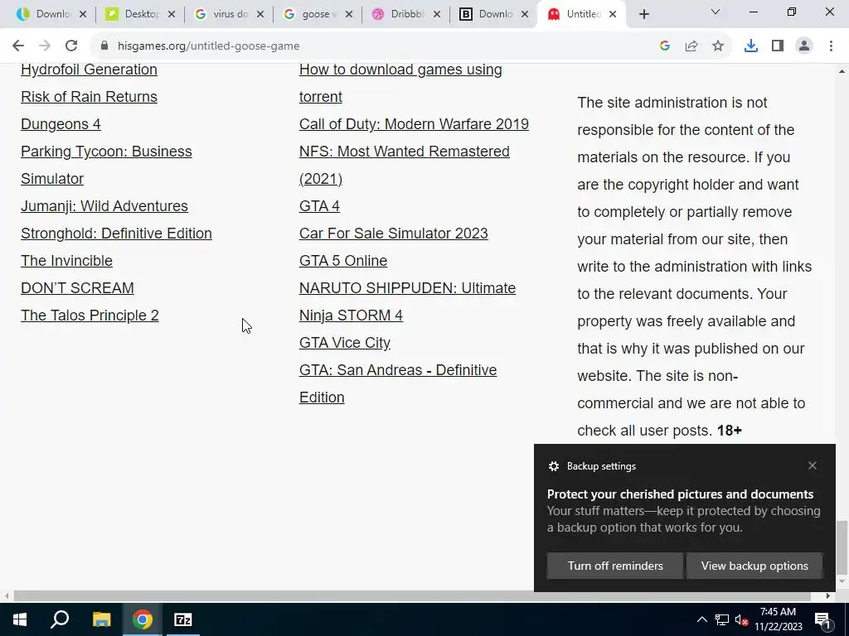Close the virus do tab
849x636 pixels.
tap(260, 15)
